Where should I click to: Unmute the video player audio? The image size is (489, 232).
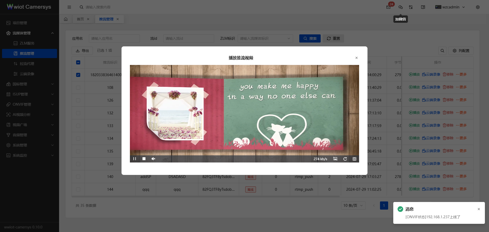(x=153, y=159)
